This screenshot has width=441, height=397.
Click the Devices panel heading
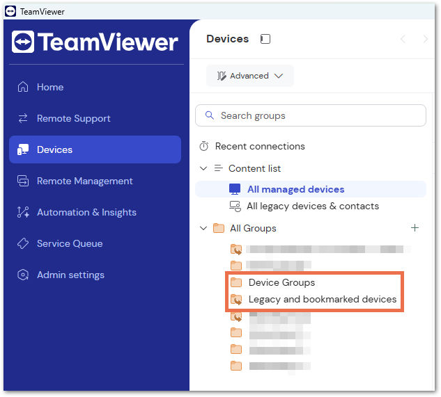(227, 39)
